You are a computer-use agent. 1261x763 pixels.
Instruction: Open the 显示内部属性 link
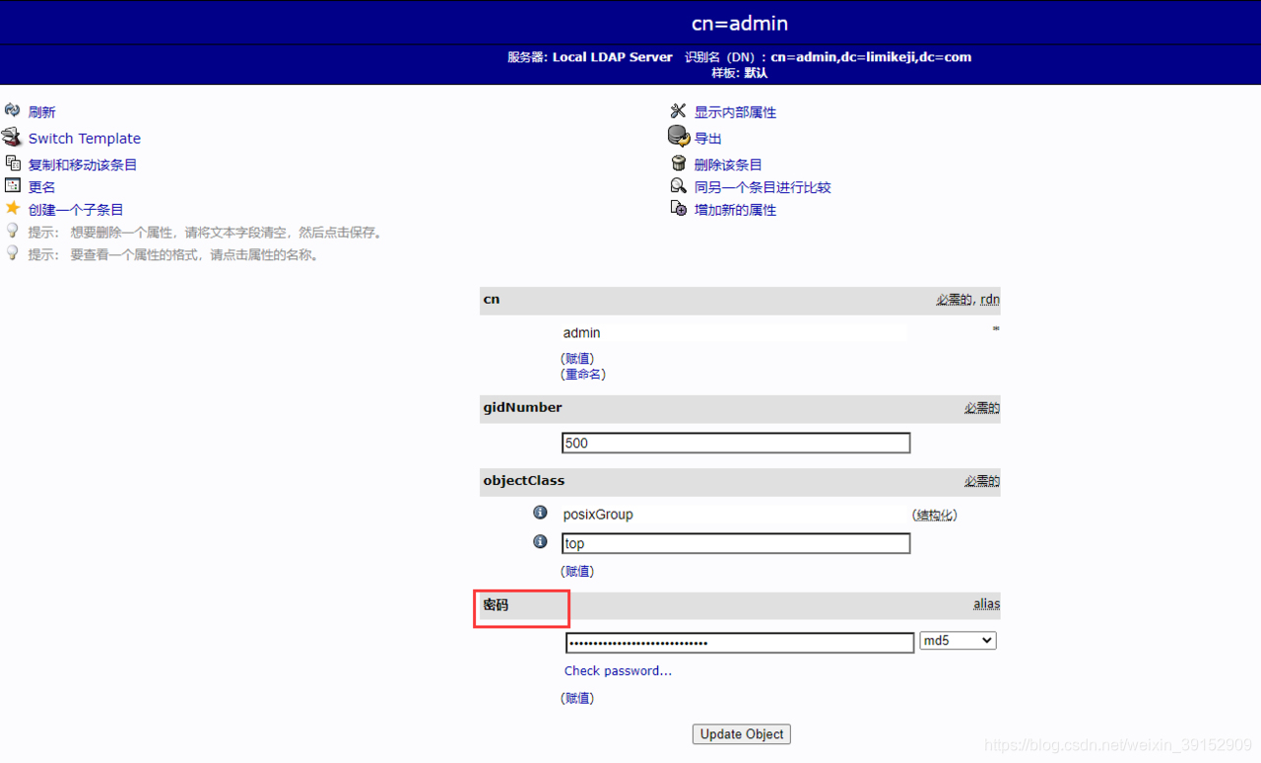tap(735, 112)
